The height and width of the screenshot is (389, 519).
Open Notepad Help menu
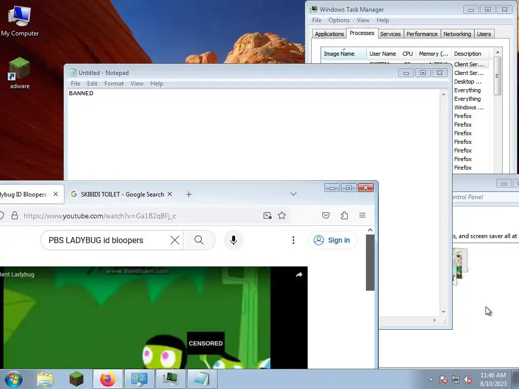pos(157,84)
